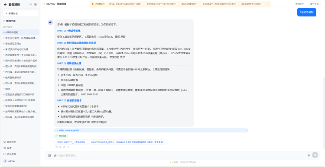Image resolution: width=325 pixels, height=167 pixels.
Task: Click the 清空会话 button
Action: click(x=314, y=4)
